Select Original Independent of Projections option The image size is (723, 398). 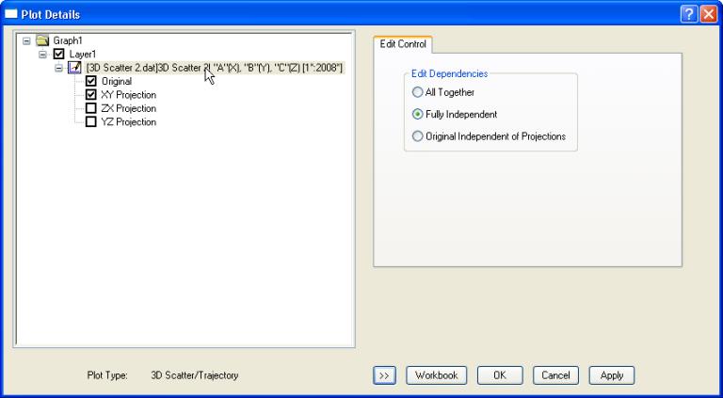418,136
